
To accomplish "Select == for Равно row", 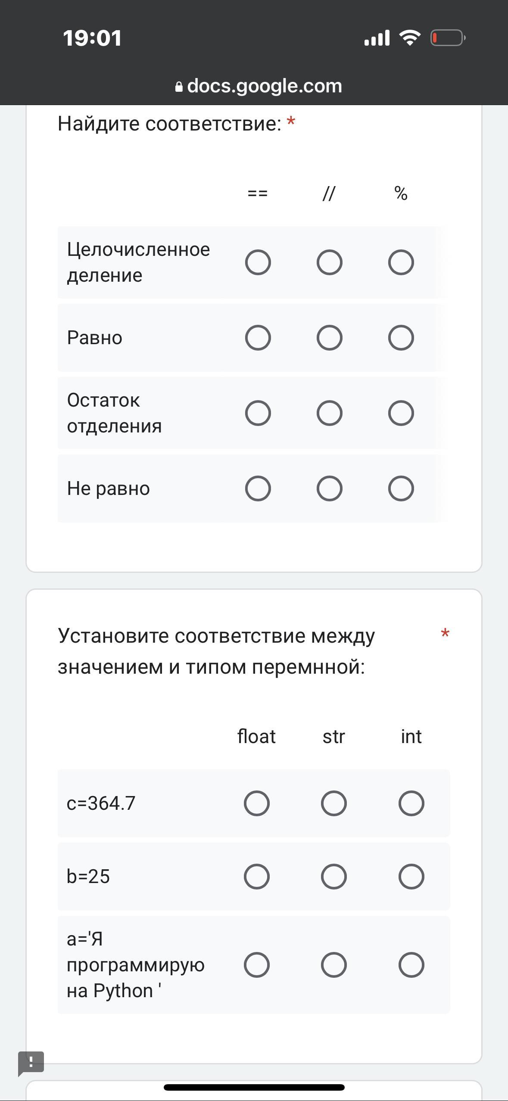I will 258,337.
